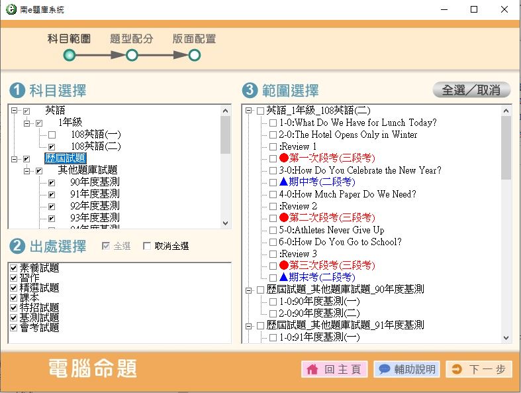Uncheck the 素養試題 source checkbox
521x393 pixels.
[x=14, y=268]
